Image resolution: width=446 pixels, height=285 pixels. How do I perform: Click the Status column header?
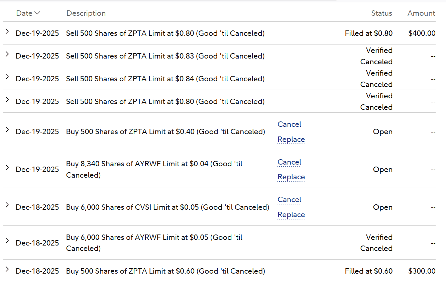coord(381,13)
